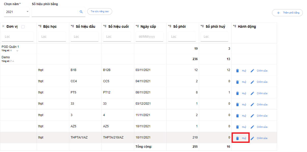Click the Số phôi column header
This screenshot has width=307, height=152.
pos(179,26)
